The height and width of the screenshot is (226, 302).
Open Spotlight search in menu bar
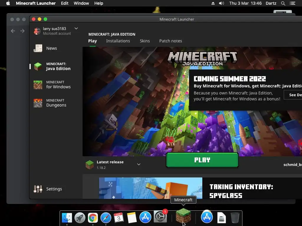pos(283,3)
